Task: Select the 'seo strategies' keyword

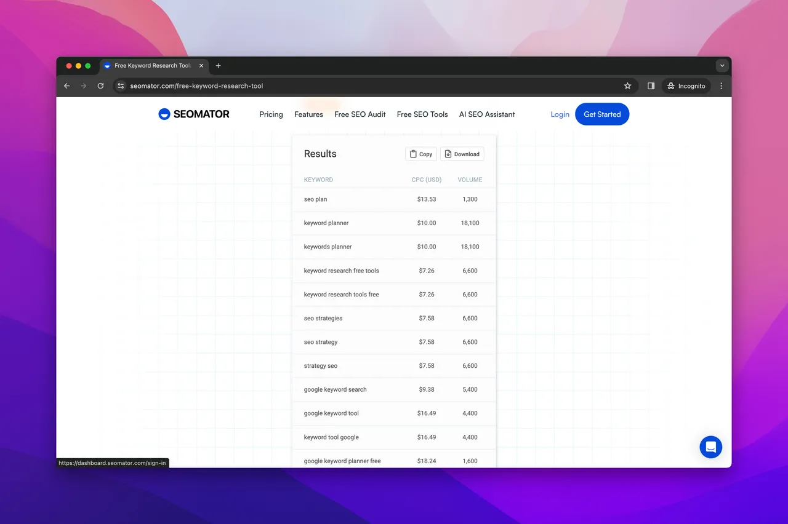Action: point(323,319)
